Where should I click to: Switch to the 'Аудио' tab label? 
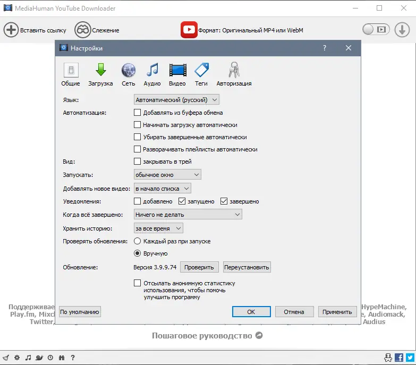152,83
